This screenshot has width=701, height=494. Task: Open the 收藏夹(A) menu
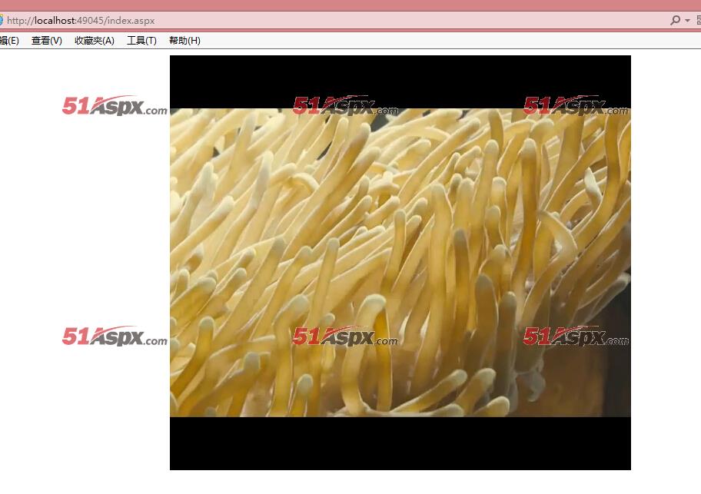pos(95,41)
